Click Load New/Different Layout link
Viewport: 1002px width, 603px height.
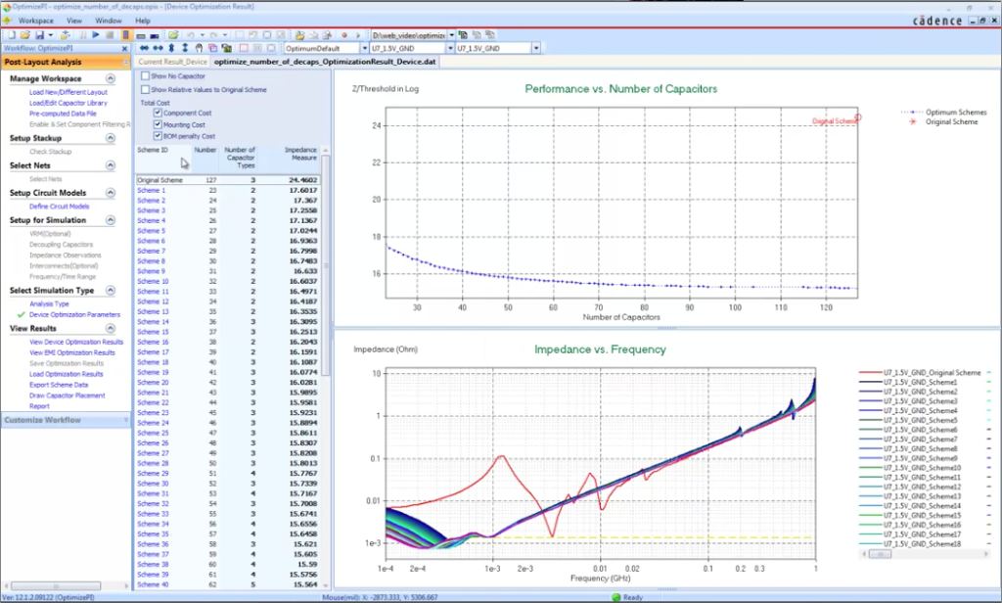pos(68,92)
